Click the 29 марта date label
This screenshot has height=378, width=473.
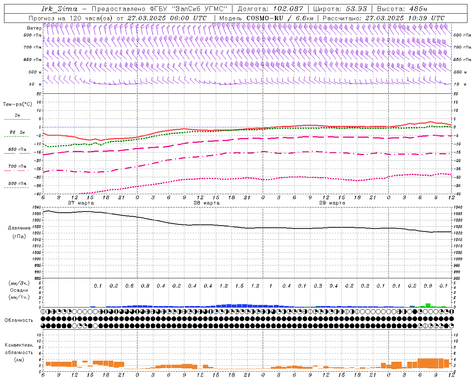(332, 203)
